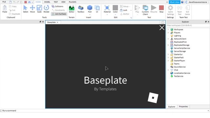This screenshot has width=210, height=118.
Task: Open the Terrain Editor
Action: pyautogui.click(x=72, y=9)
